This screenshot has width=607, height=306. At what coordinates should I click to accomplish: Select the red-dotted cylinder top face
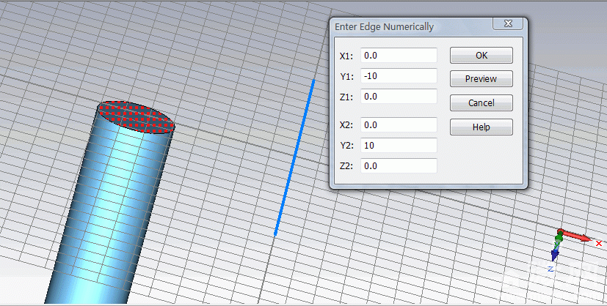point(136,117)
